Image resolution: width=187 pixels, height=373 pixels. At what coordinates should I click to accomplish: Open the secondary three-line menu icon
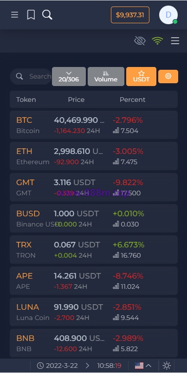click(x=175, y=41)
